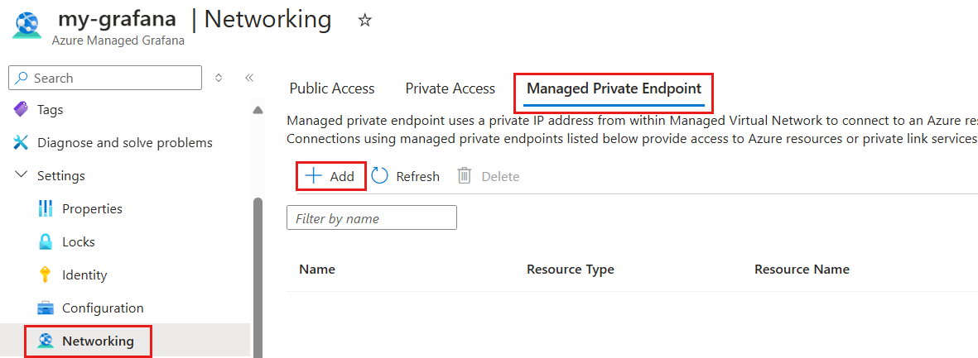Viewport: 978px width, 358px height.
Task: Click the expand/collapse arrows beside search
Action: [x=219, y=78]
